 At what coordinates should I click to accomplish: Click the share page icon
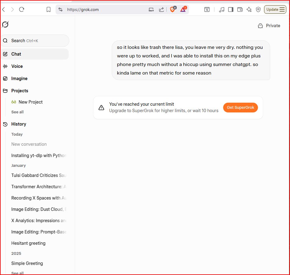pos(161,10)
